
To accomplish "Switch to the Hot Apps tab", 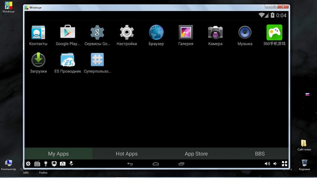I will pyautogui.click(x=127, y=153).
